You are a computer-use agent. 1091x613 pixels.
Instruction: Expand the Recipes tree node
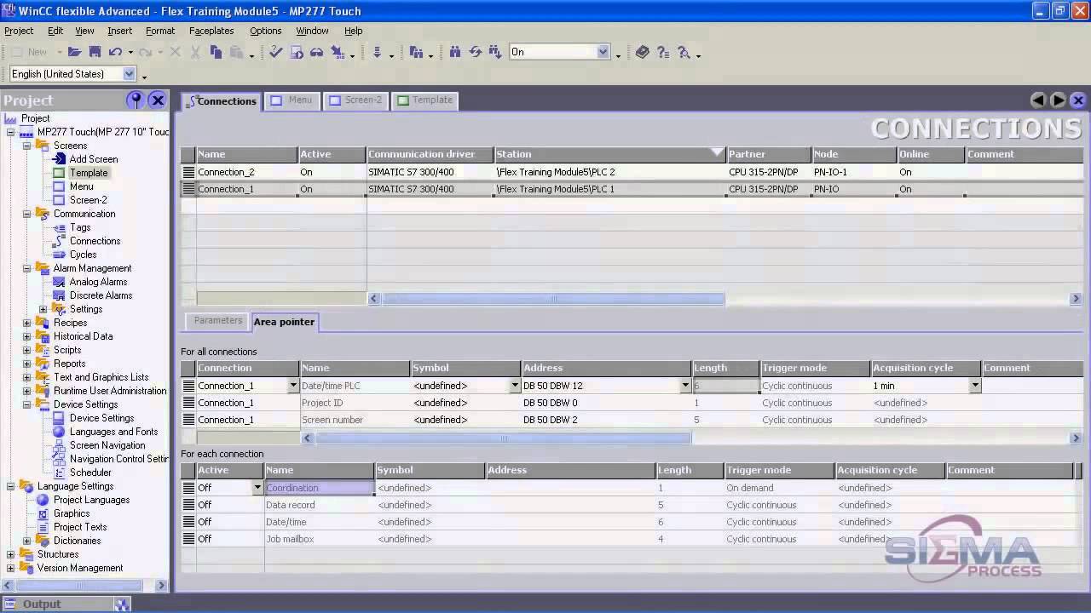(x=26, y=323)
